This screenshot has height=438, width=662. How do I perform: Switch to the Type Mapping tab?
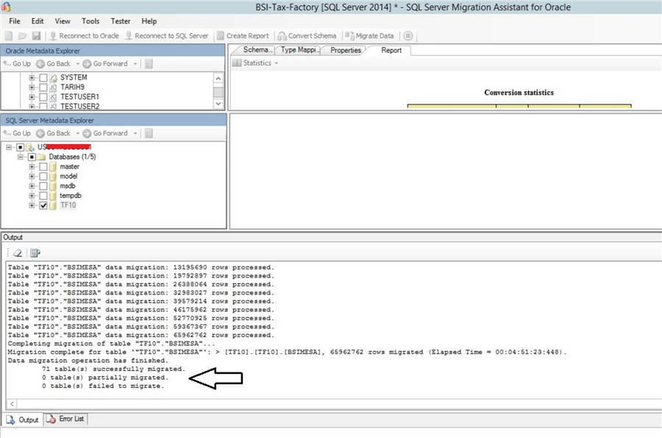pyautogui.click(x=299, y=50)
